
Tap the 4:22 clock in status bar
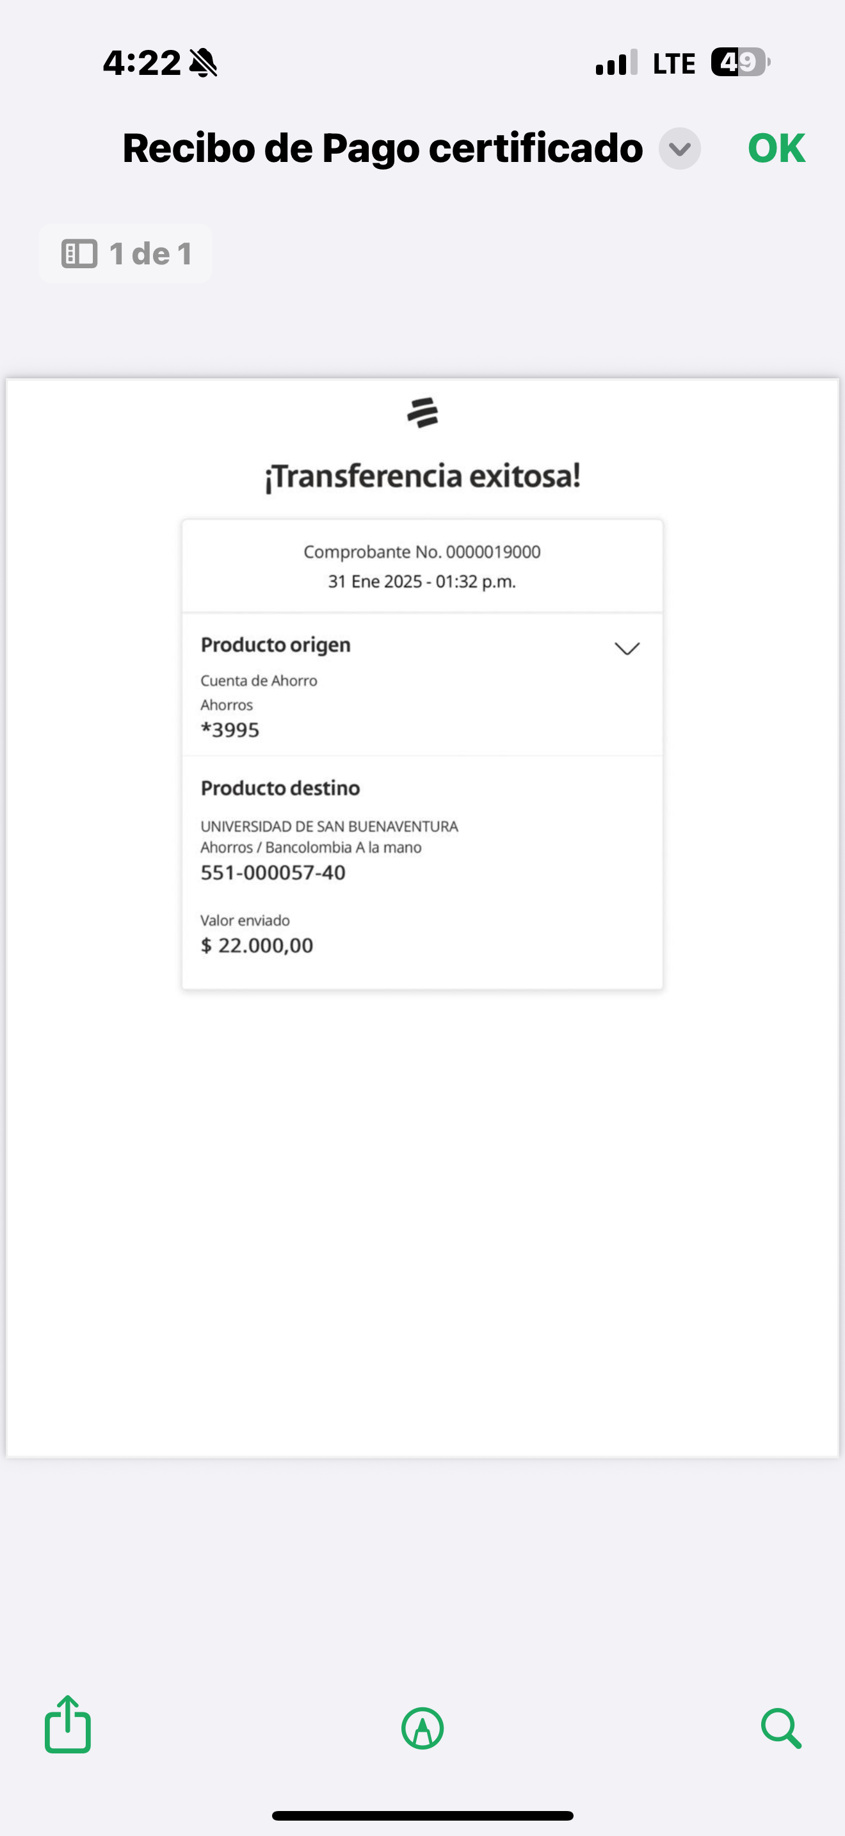coord(141,63)
